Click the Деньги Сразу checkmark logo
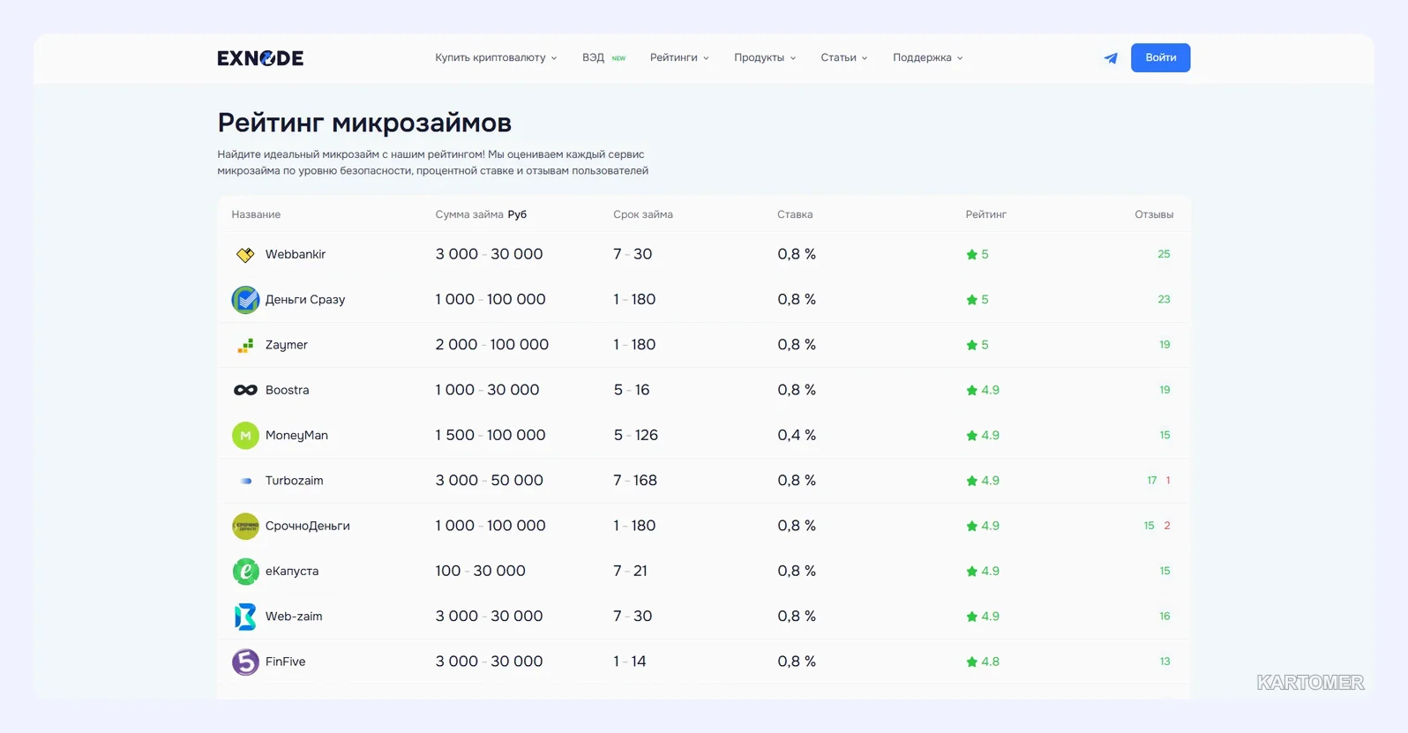 [x=245, y=300]
